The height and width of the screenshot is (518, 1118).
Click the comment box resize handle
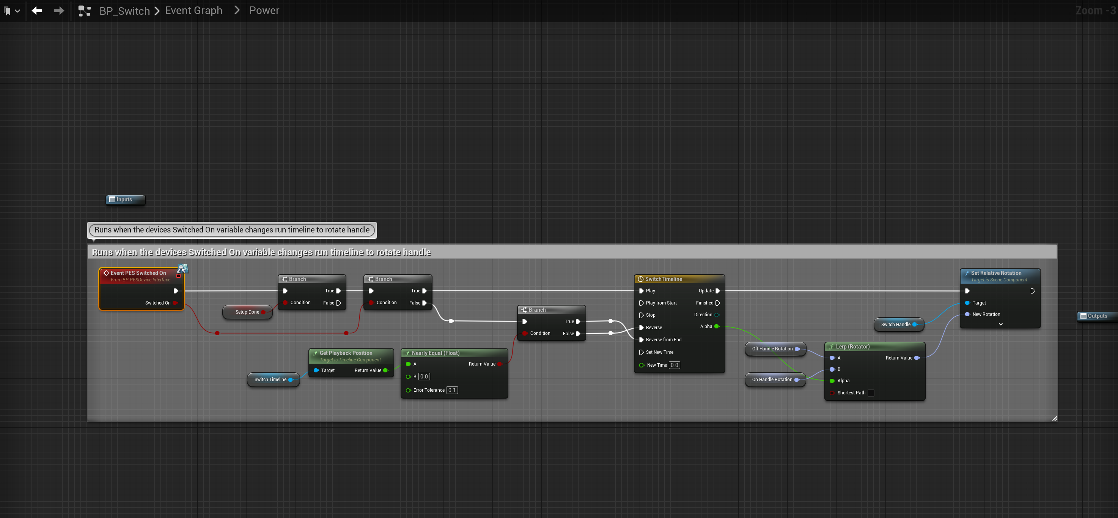tap(1054, 418)
